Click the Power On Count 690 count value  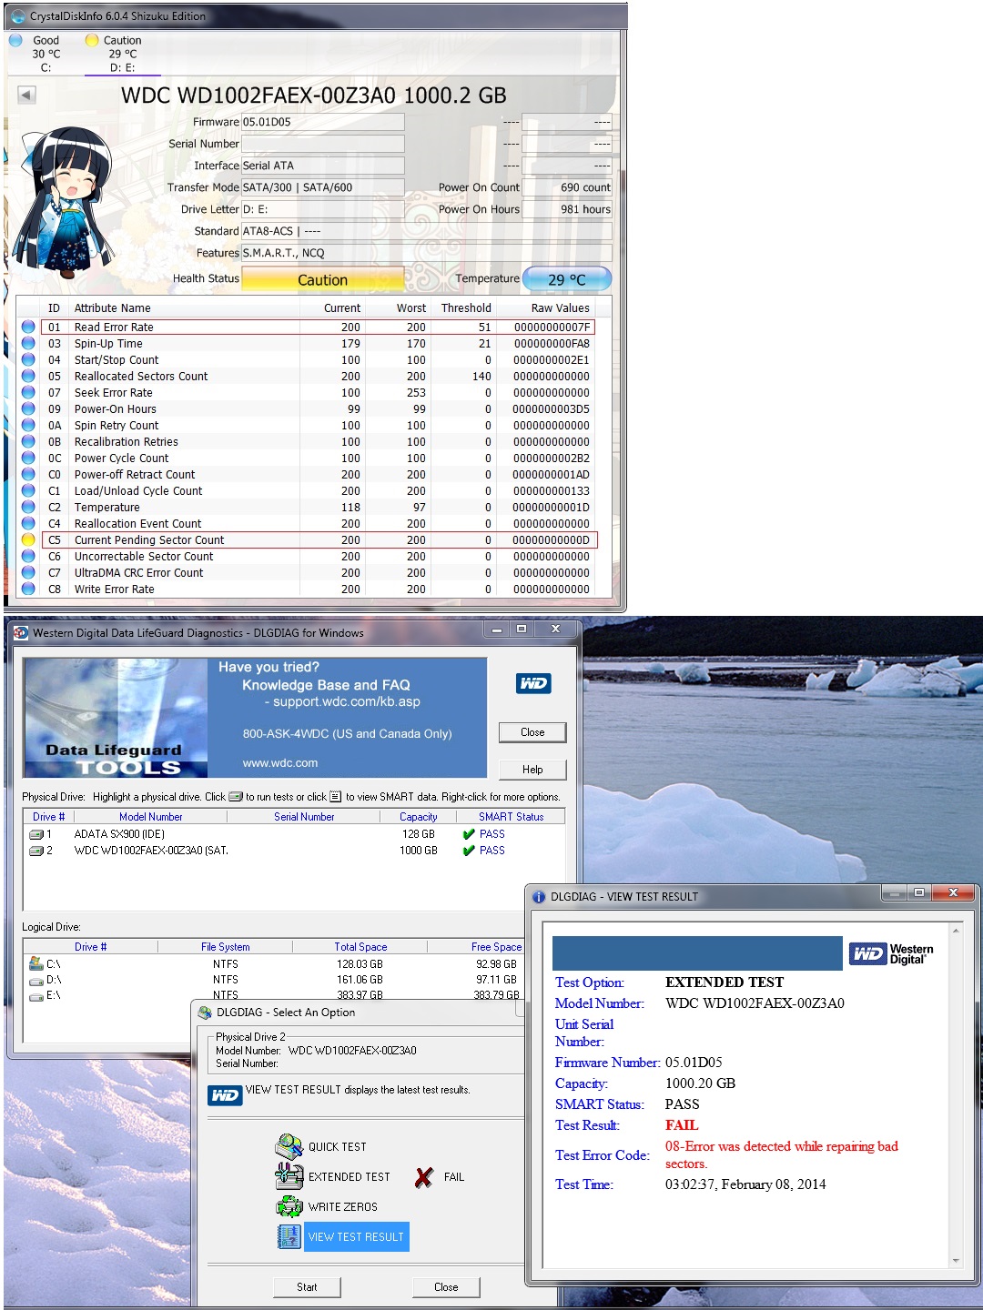pyautogui.click(x=568, y=187)
